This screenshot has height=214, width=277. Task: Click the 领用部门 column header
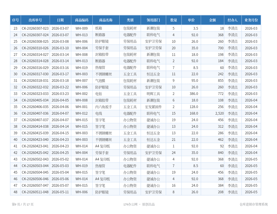click(x=153, y=20)
